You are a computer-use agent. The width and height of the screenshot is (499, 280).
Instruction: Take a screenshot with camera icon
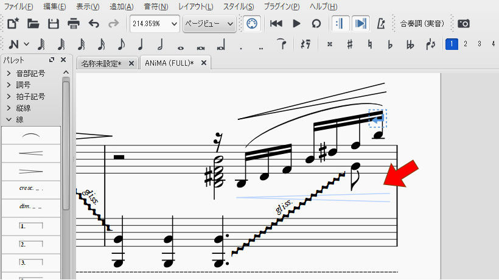[463, 24]
